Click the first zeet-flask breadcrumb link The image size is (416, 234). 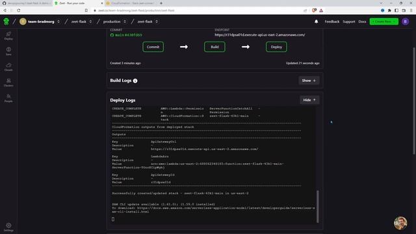pos(79,21)
